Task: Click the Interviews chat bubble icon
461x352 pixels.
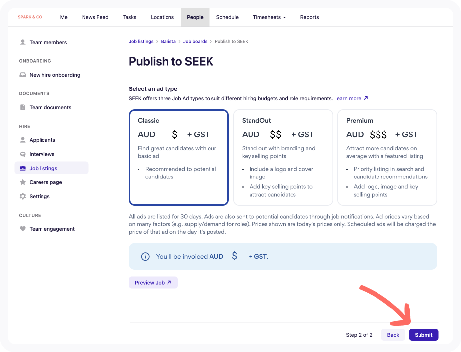Action: (23, 154)
